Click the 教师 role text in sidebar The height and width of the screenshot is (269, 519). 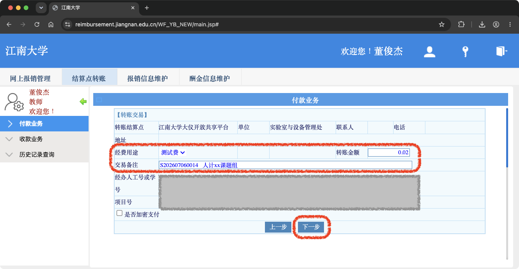click(x=36, y=102)
